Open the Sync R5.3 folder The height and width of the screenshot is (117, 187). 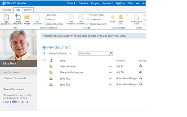pos(65,85)
